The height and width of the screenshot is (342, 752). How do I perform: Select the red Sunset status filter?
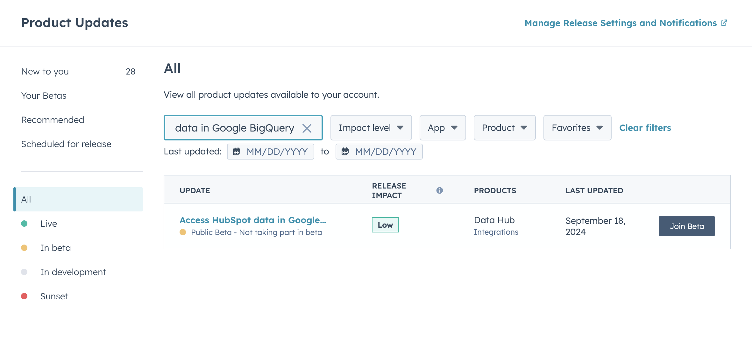tap(54, 296)
